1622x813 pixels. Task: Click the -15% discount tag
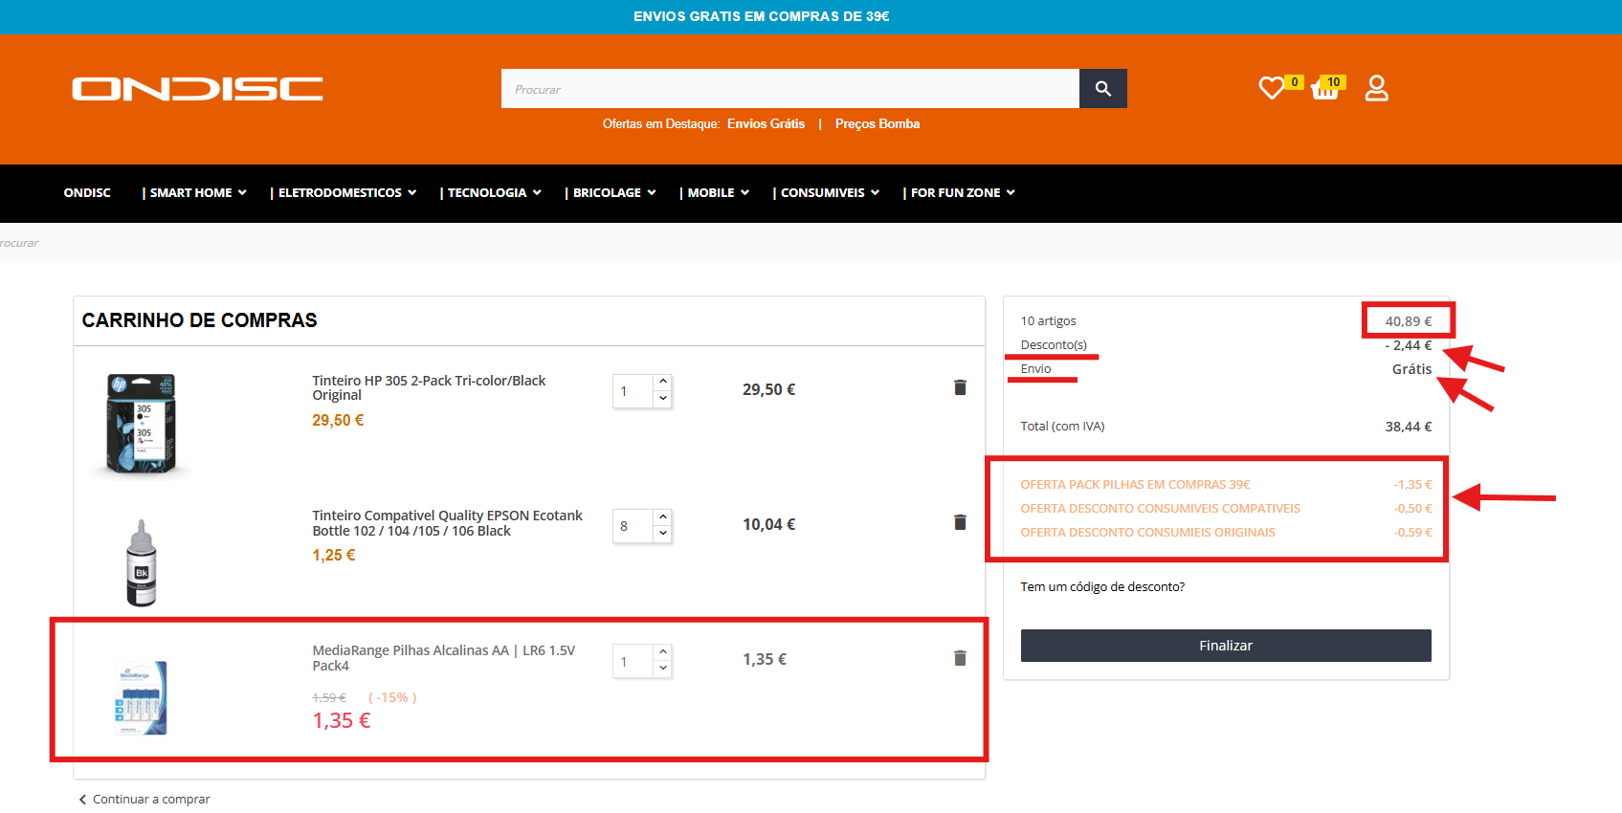click(392, 698)
